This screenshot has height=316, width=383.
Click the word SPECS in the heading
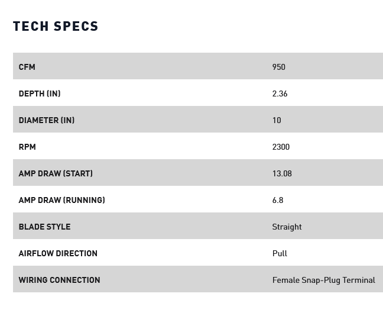76,26
